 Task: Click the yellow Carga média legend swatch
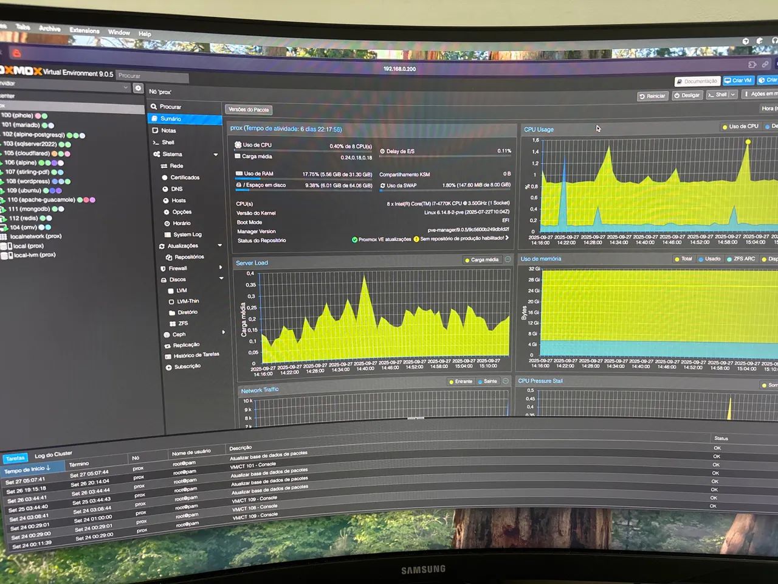(x=467, y=260)
